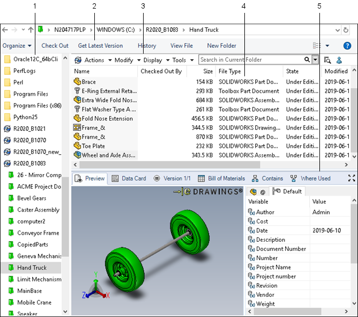Click the Extra Wide Fold Nose assembly icon
This screenshot has width=358, height=317.
click(77, 100)
